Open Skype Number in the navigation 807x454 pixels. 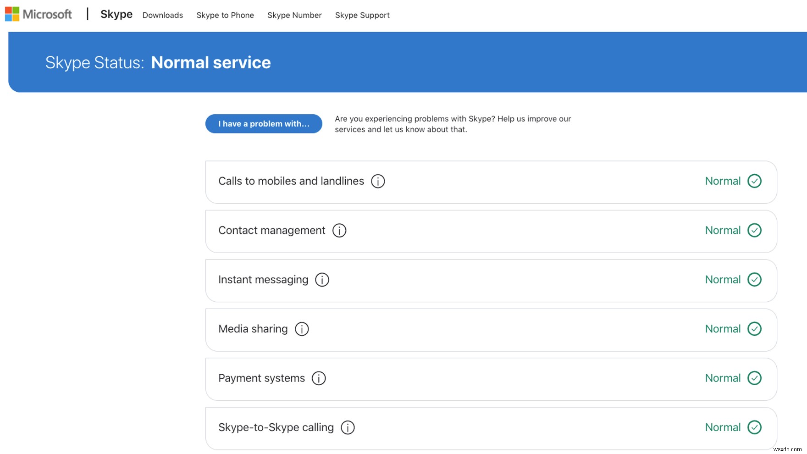[294, 15]
